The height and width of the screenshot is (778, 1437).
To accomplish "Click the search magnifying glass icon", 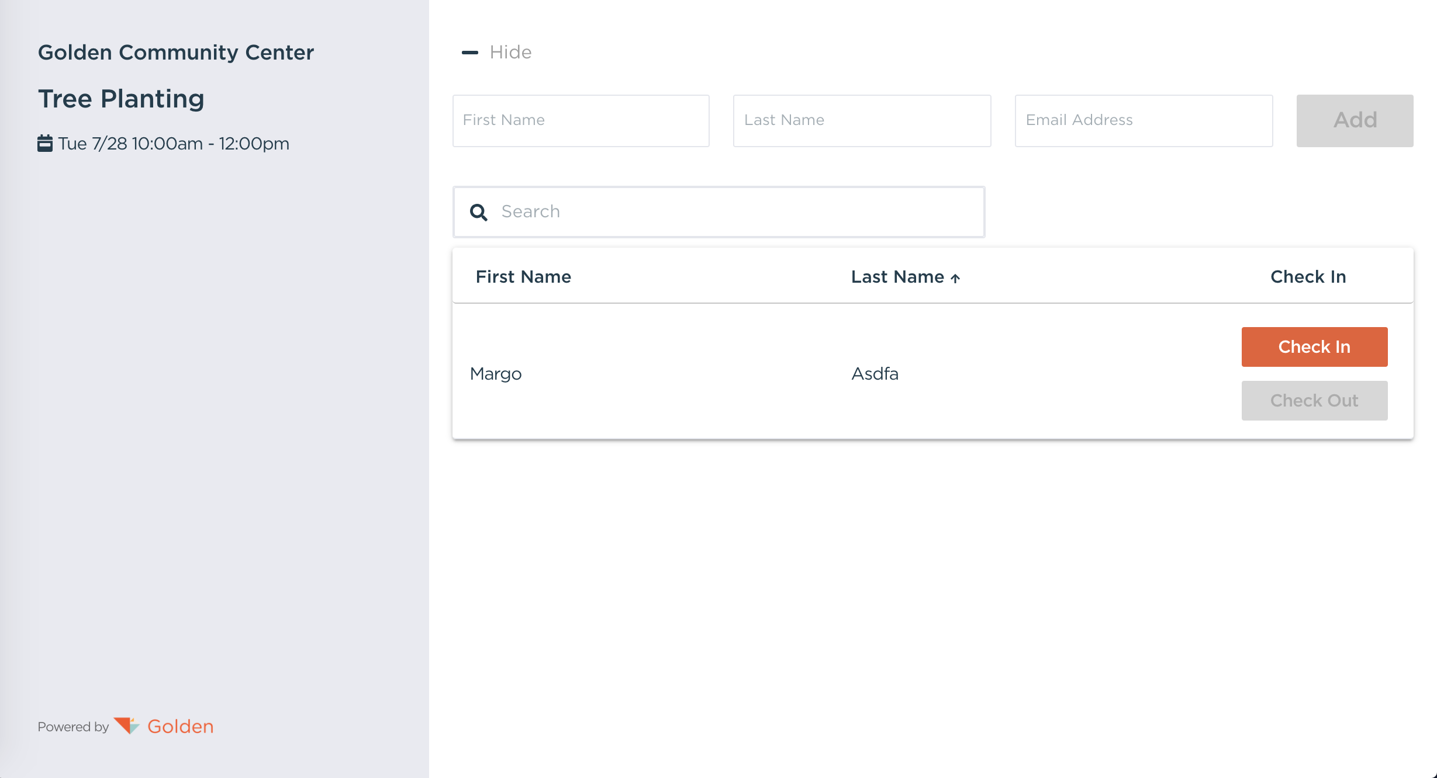I will 478,212.
